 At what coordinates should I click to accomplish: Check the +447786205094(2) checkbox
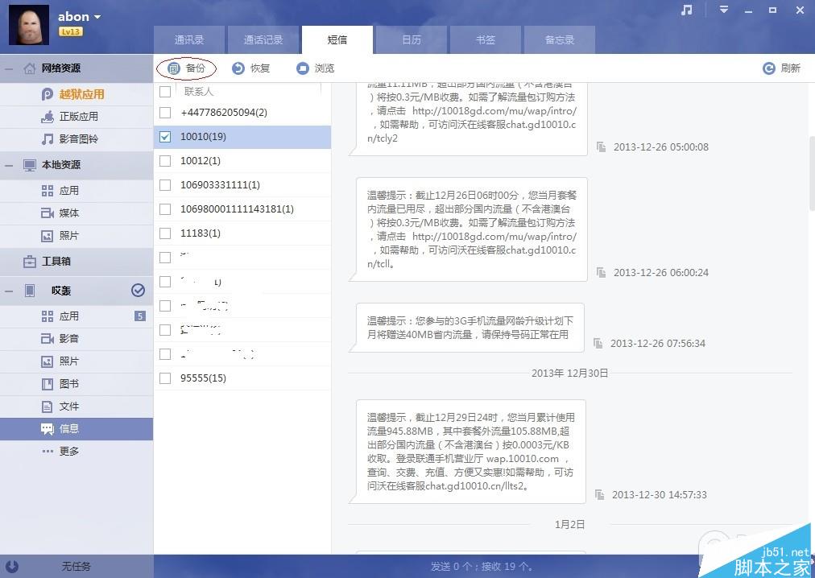coord(165,113)
